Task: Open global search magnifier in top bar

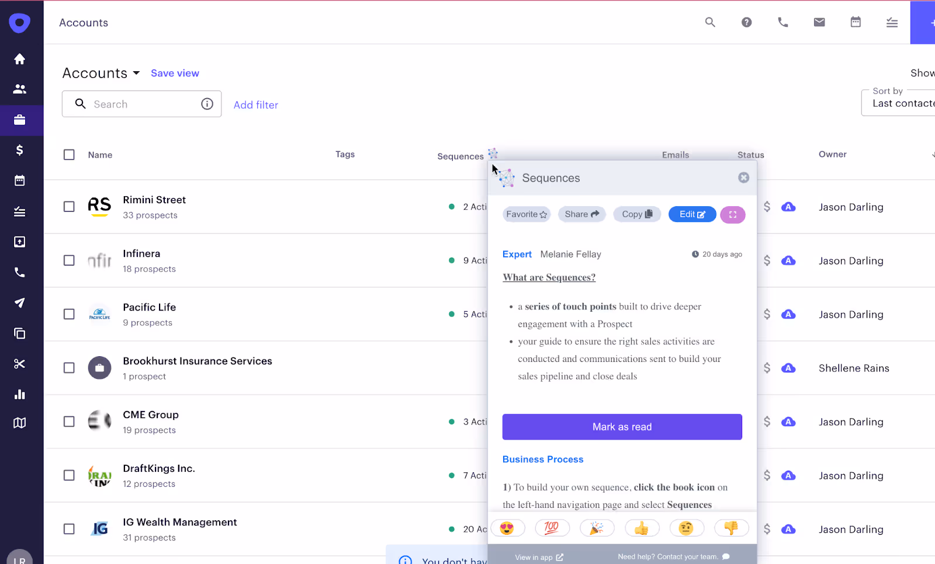Action: pyautogui.click(x=710, y=22)
